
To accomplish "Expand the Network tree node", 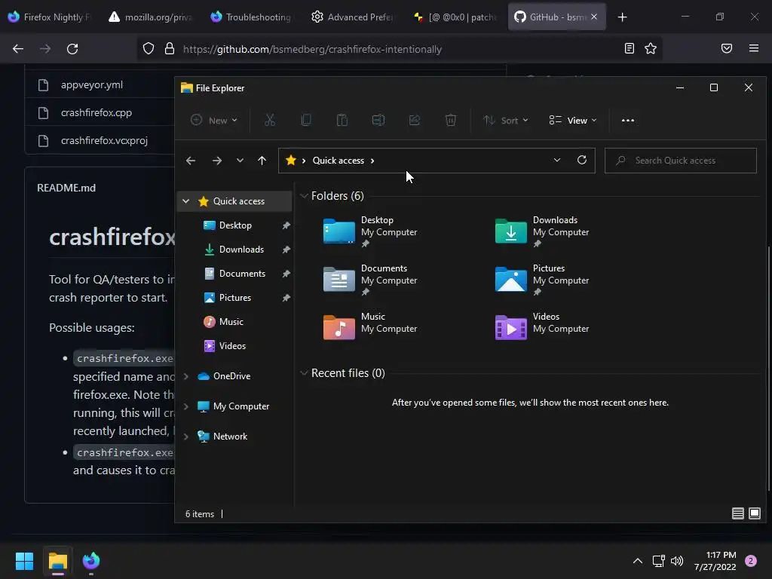I will 185,437.
